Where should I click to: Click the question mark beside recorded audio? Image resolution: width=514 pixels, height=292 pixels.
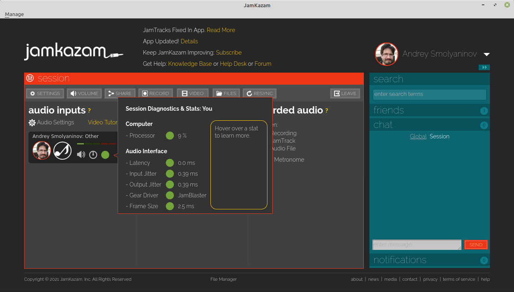pyautogui.click(x=326, y=111)
